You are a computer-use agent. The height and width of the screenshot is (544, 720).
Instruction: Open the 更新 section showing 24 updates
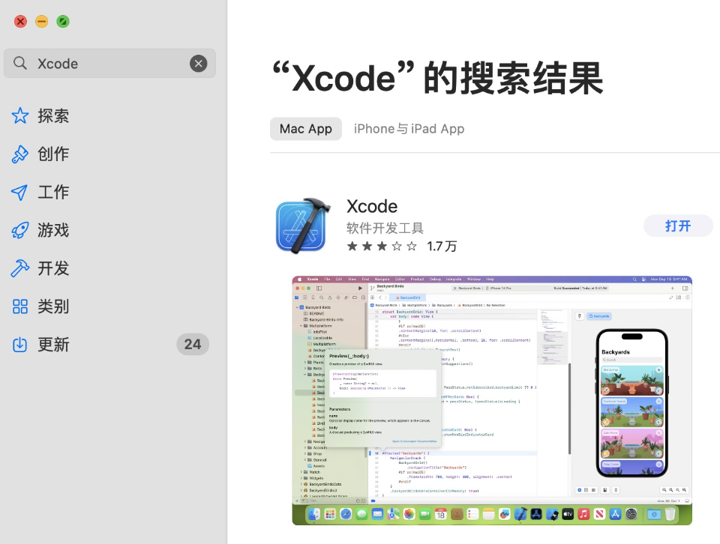[109, 344]
